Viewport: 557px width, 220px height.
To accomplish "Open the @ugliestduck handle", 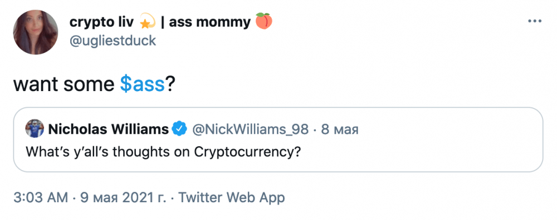I will coord(113,41).
